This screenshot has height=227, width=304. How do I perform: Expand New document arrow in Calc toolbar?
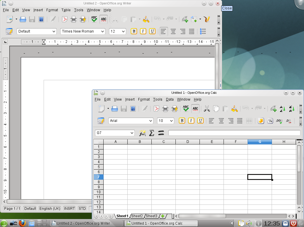[108, 109]
